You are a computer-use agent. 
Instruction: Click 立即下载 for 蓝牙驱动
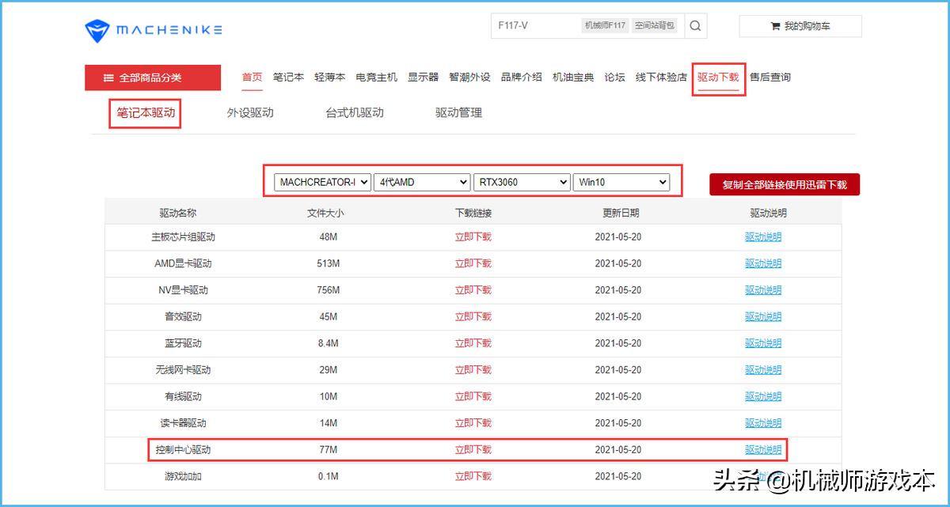473,343
